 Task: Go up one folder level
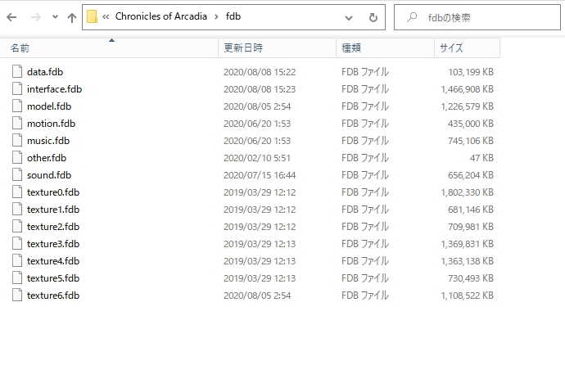click(x=72, y=17)
